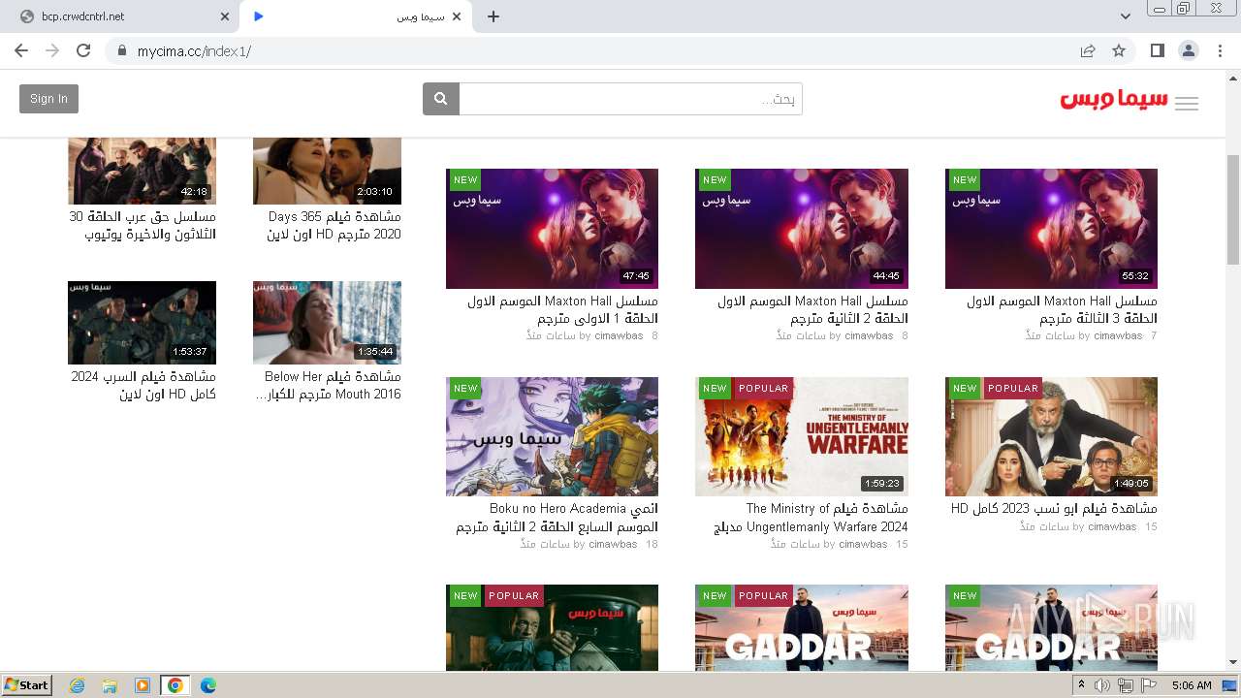Click the NEW badge on Maxton Hall episode 3
1241x698 pixels.
965,179
